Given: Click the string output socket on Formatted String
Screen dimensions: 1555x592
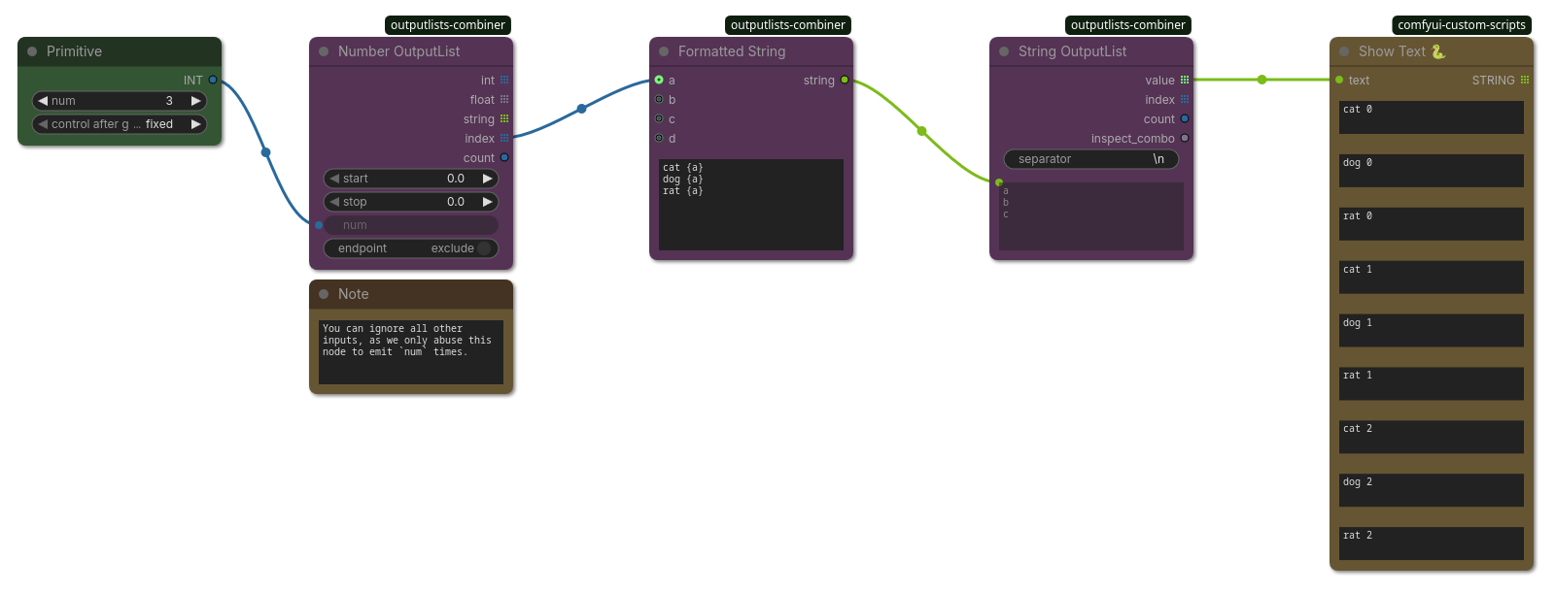Looking at the screenshot, I should pyautogui.click(x=845, y=80).
